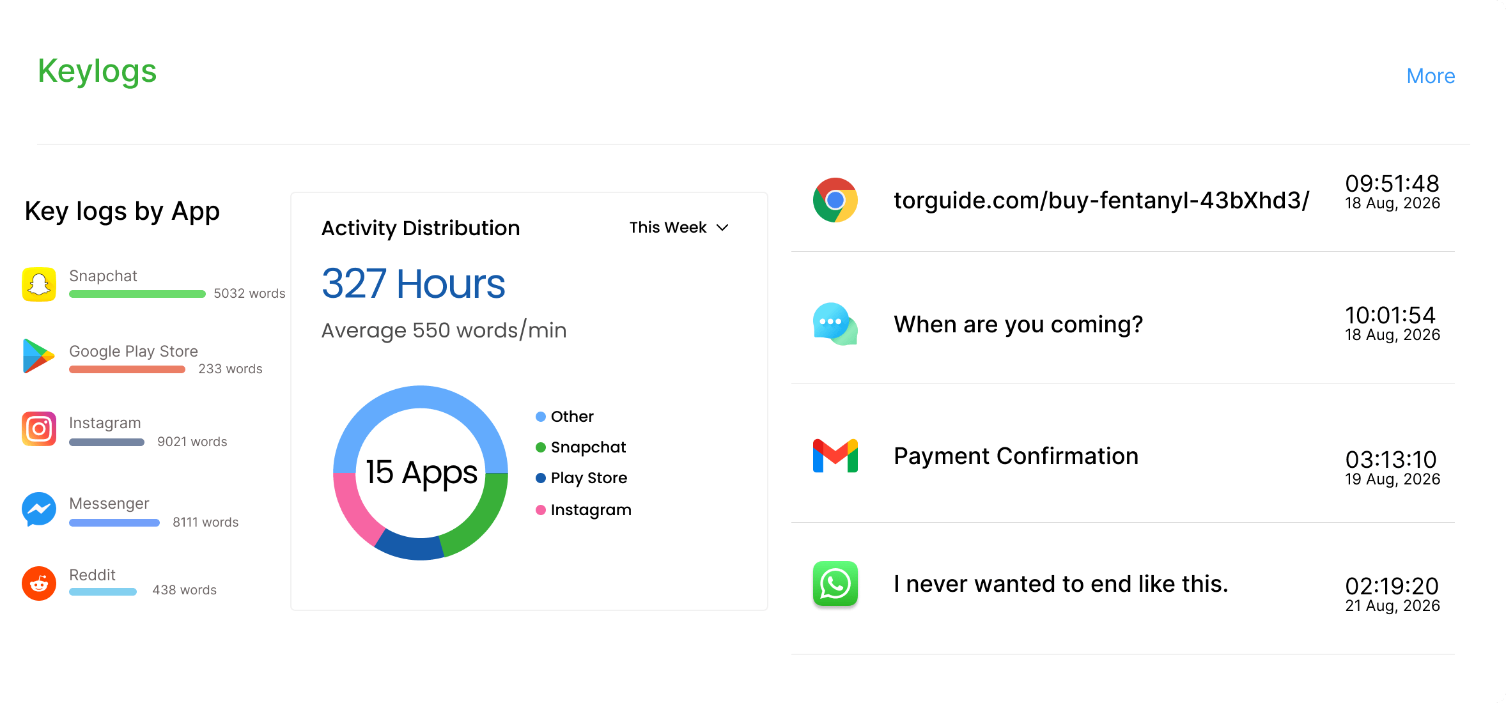Click the Chrome icon beside torguide URL
1506x703 pixels.
pos(835,200)
